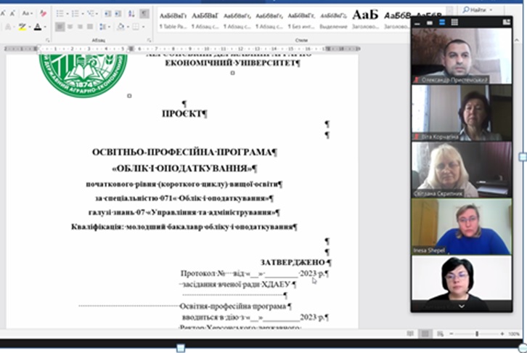Justify the paragraph text
The height and width of the screenshot is (353, 527).
(90, 27)
